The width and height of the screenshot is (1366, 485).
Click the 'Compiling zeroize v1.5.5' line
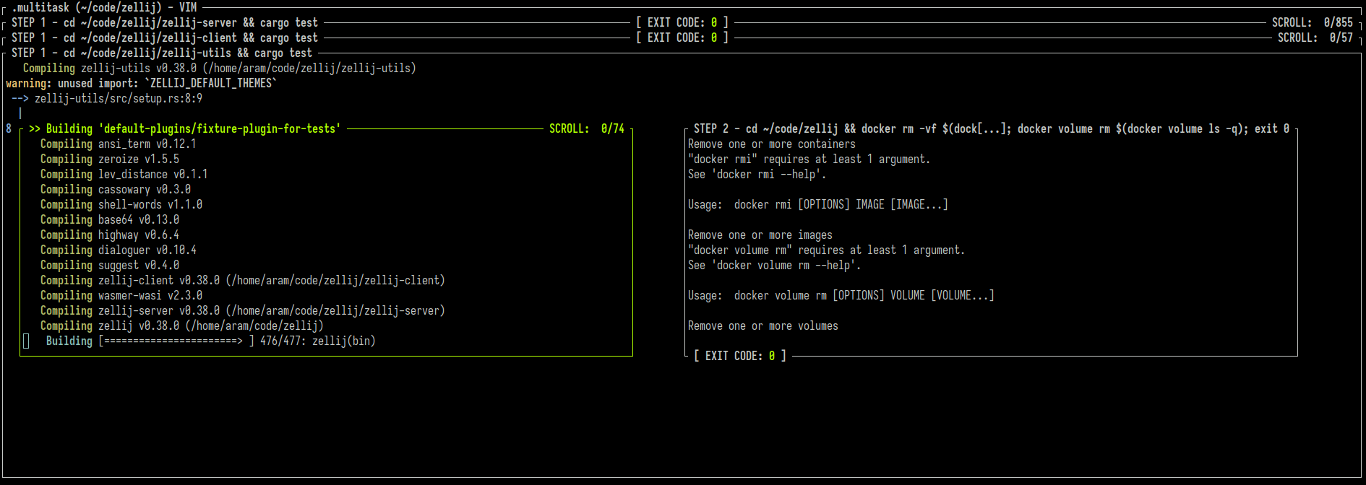[x=110, y=159]
